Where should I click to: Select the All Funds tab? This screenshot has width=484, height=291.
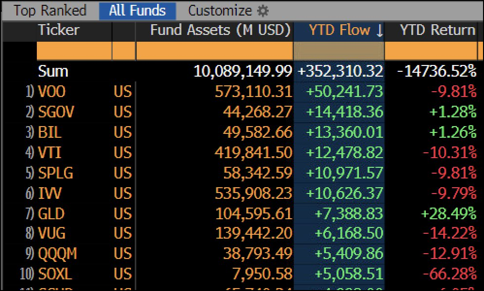pyautogui.click(x=137, y=11)
